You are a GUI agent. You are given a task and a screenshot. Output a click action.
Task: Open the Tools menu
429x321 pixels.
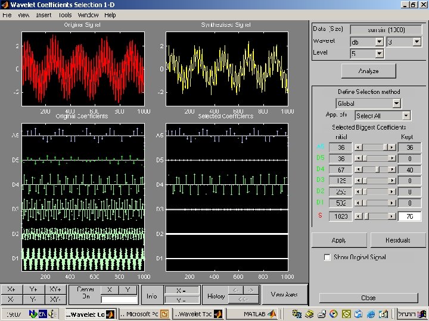pyautogui.click(x=65, y=15)
